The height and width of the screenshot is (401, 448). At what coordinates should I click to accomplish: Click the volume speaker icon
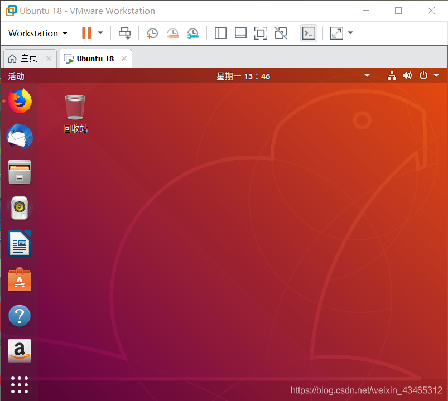click(407, 76)
